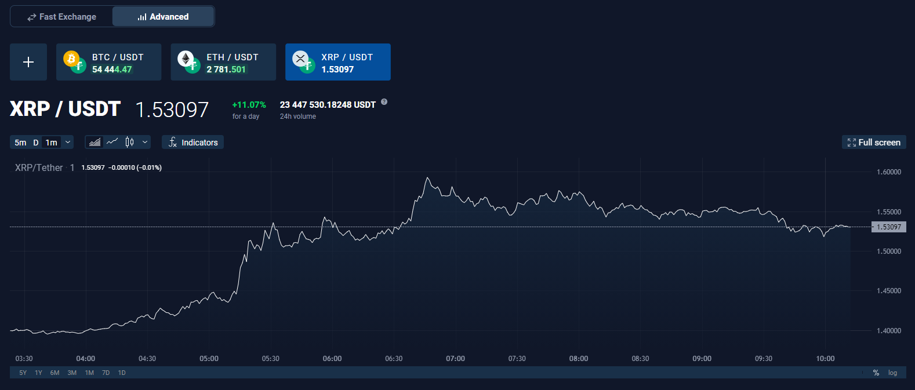Select the 7D date range

[x=106, y=373]
